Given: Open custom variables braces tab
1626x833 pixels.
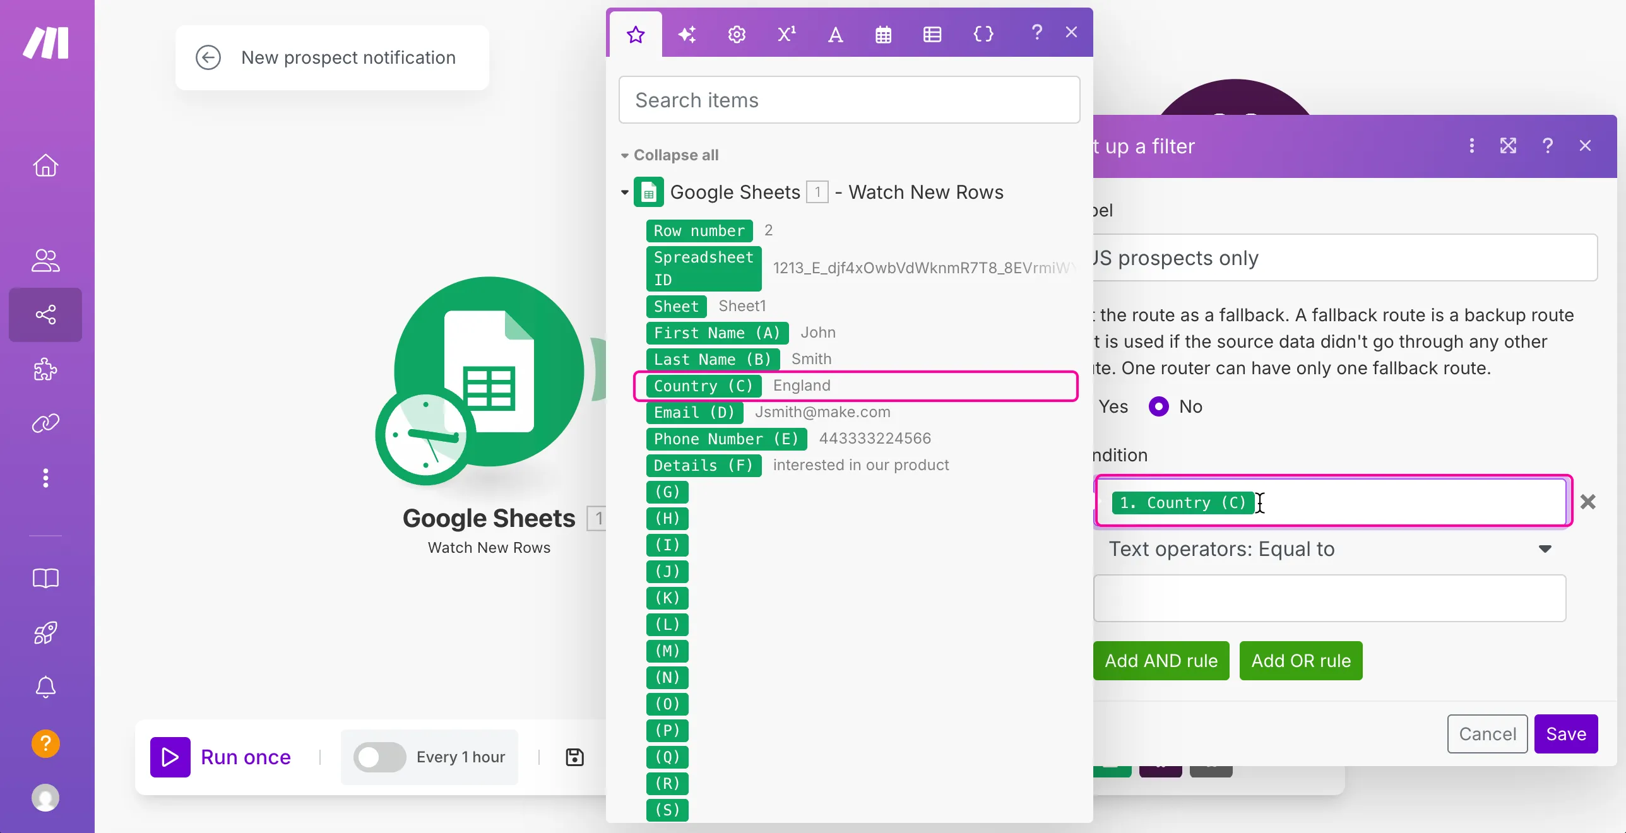Looking at the screenshot, I should 983,34.
